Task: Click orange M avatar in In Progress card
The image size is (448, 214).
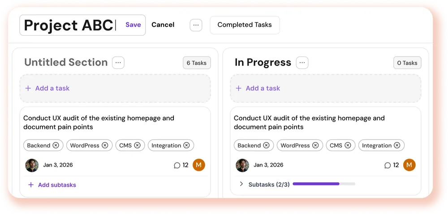Action: pyautogui.click(x=409, y=165)
